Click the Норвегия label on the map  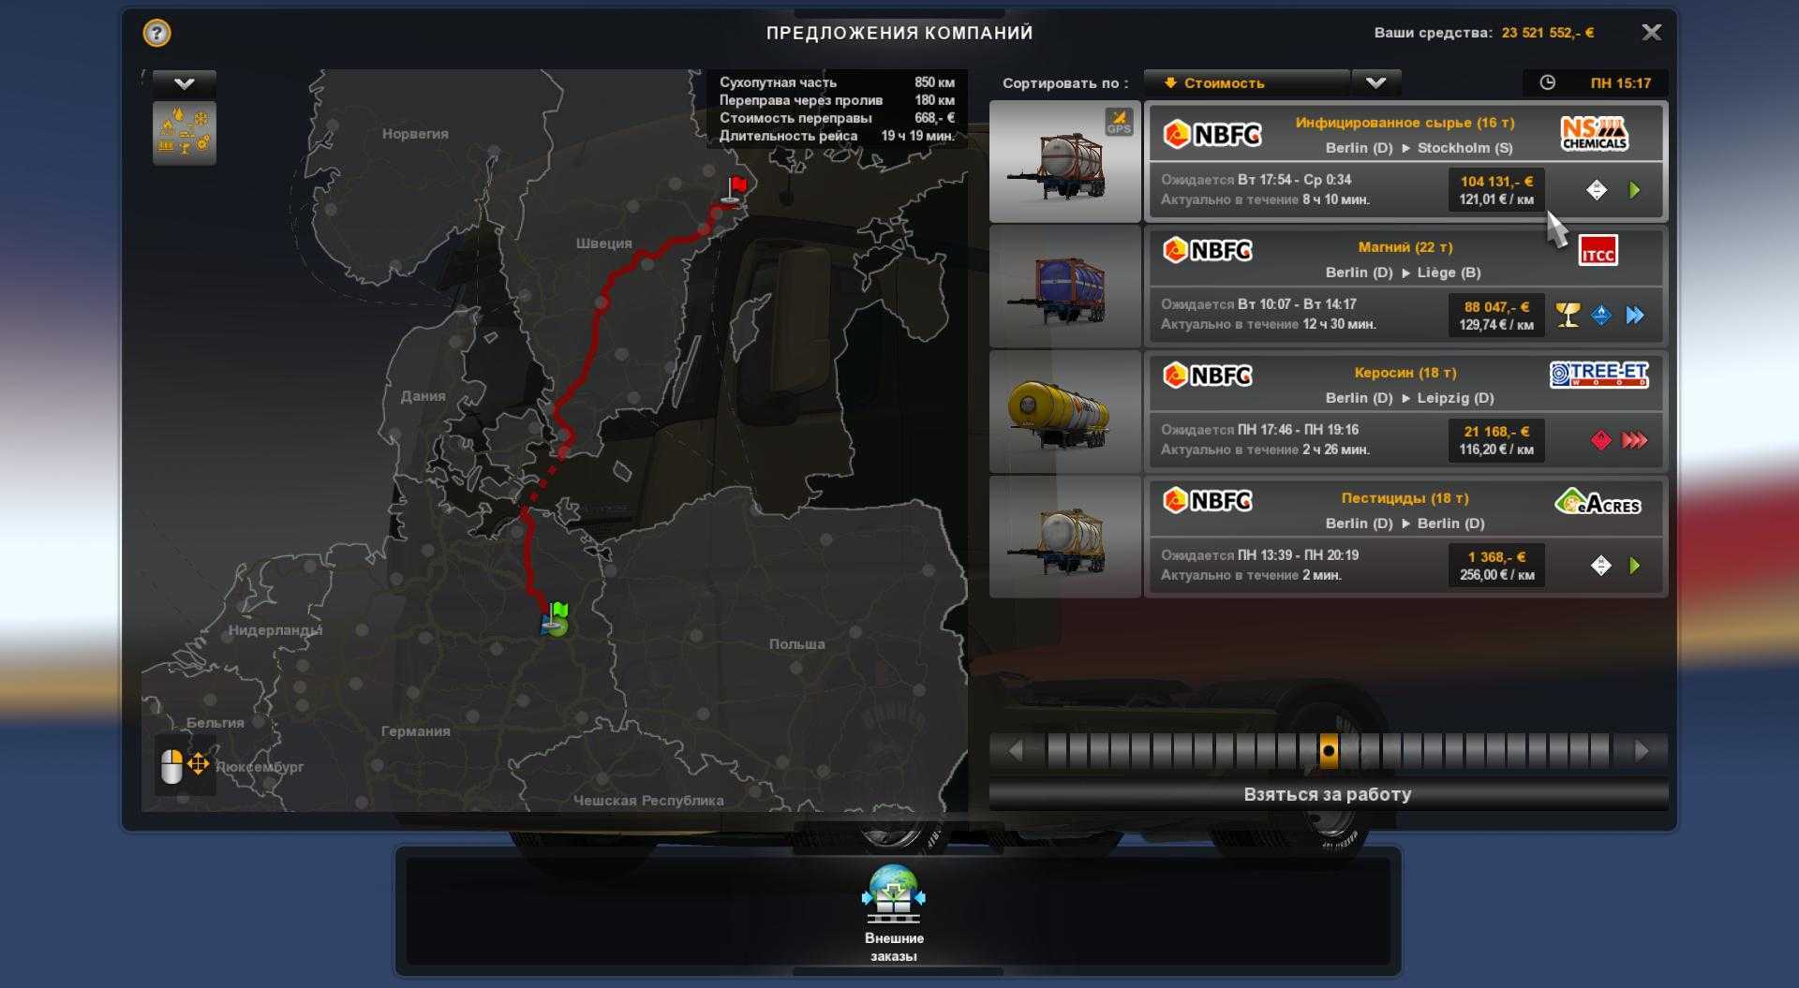click(415, 134)
